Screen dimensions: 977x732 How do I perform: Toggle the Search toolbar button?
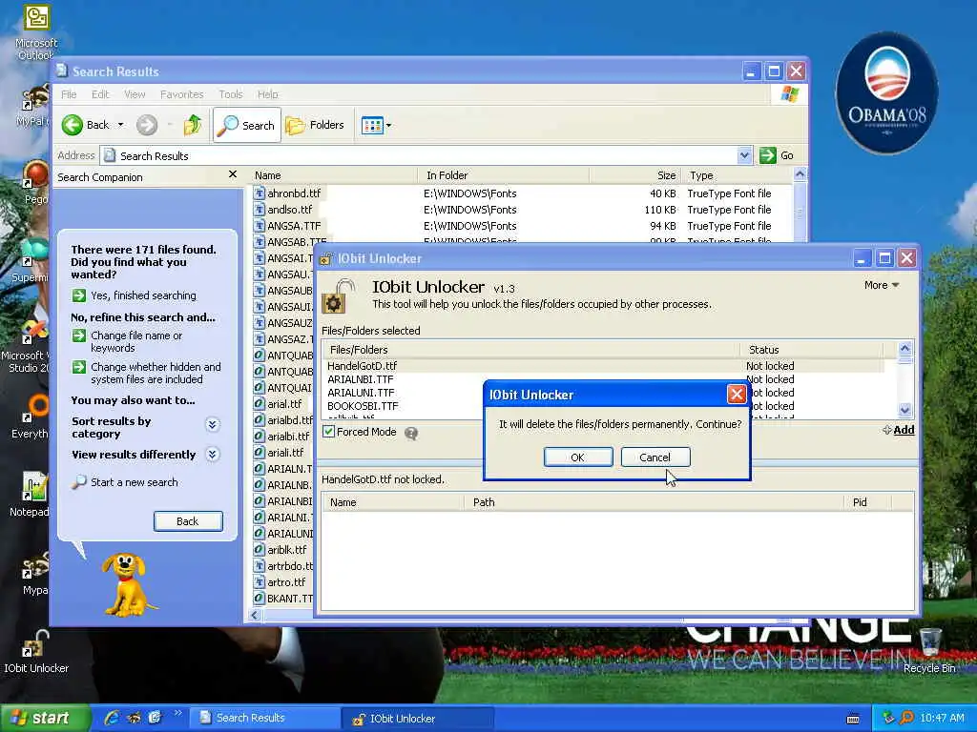[x=247, y=125]
